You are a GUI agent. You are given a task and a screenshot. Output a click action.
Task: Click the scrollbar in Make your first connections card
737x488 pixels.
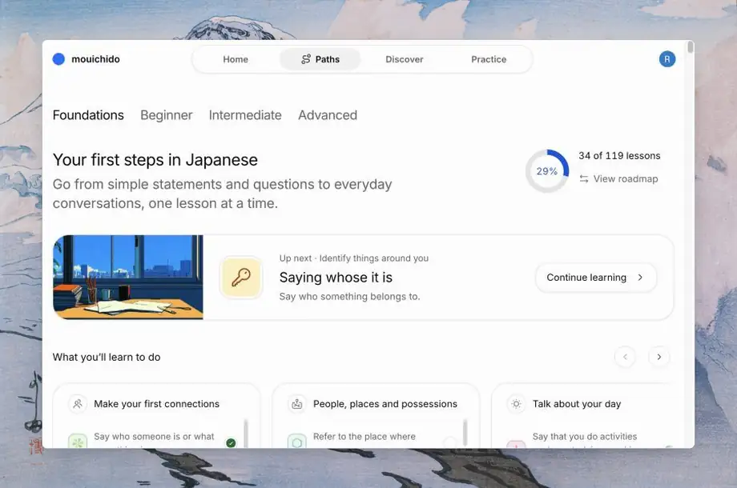coord(245,433)
